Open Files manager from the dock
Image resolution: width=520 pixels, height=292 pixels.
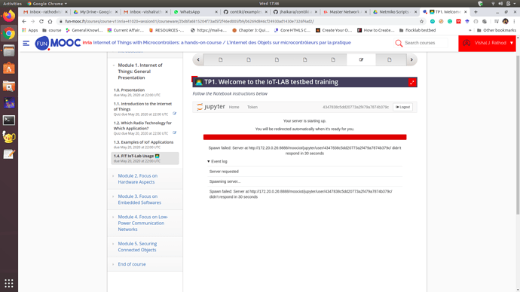tap(9, 50)
